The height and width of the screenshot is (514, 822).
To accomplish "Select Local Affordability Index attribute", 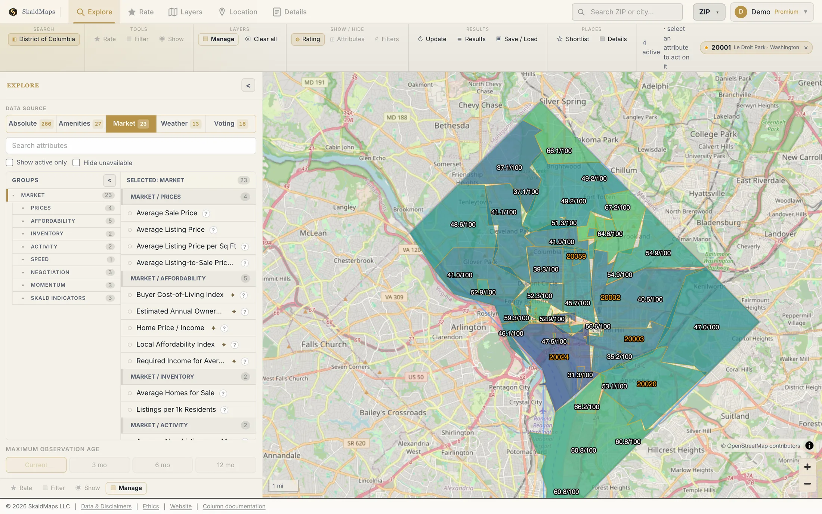I will 175,344.
